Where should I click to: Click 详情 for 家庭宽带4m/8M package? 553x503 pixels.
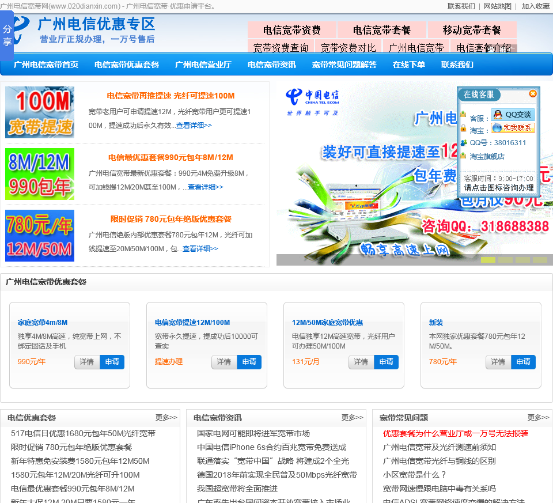[87, 362]
